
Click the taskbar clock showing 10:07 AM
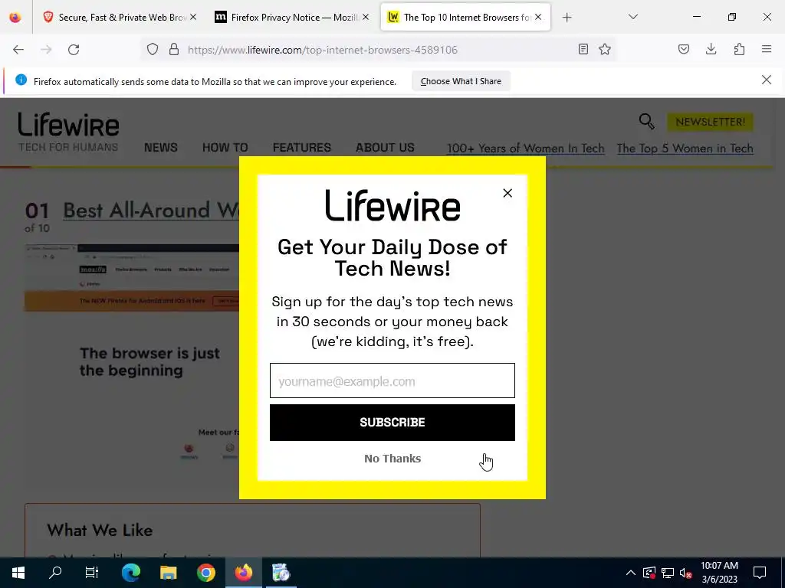pyautogui.click(x=719, y=573)
